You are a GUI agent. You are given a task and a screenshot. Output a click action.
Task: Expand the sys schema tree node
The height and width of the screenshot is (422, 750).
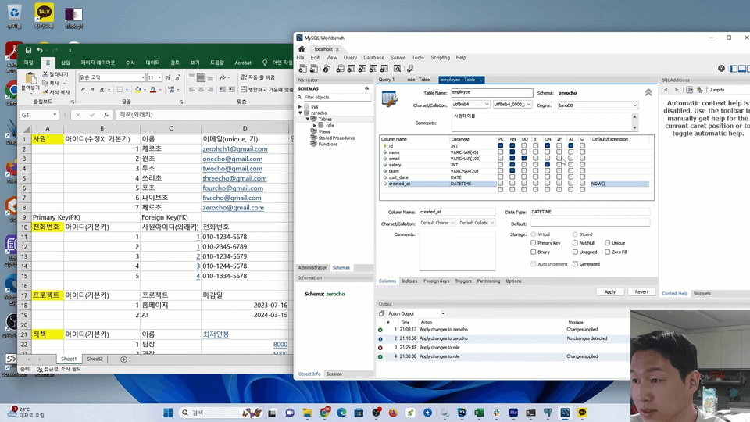[300, 106]
